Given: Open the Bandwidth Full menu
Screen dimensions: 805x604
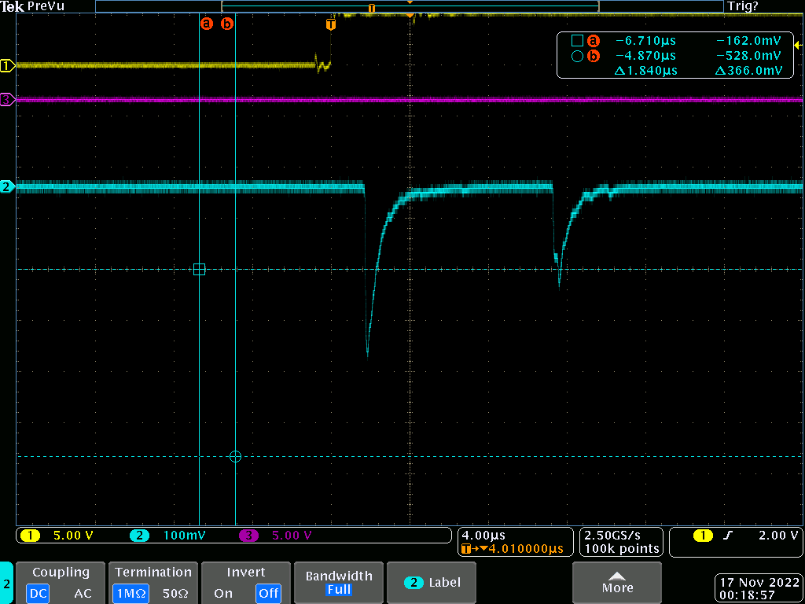Looking at the screenshot, I should 337,583.
